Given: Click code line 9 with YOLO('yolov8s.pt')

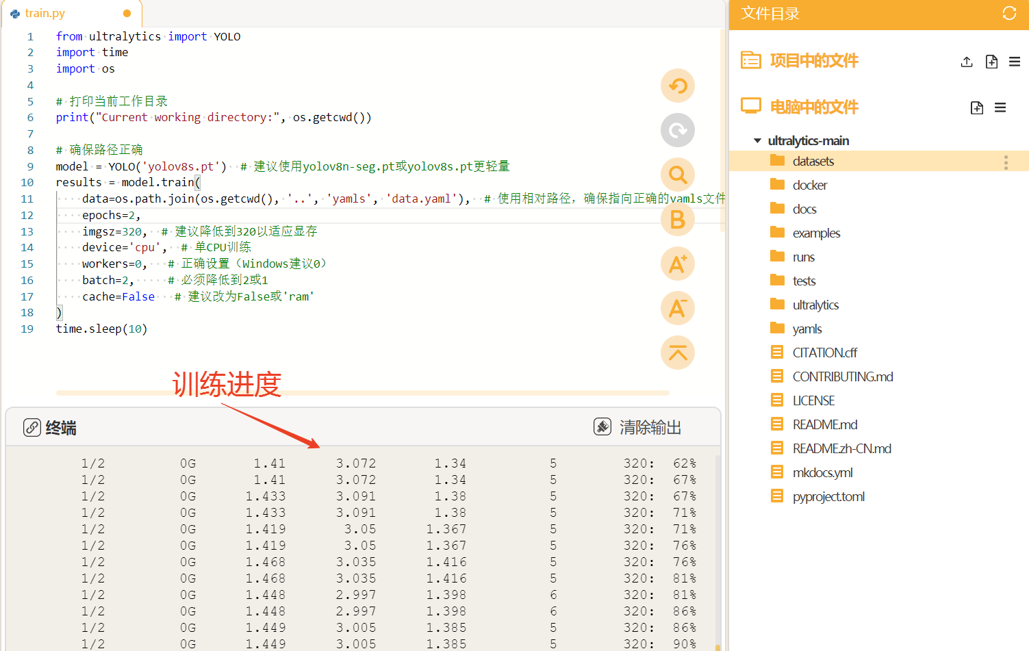Looking at the screenshot, I should [283, 166].
